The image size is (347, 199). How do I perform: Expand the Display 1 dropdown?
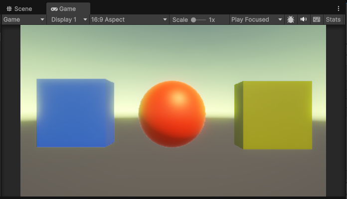[68, 19]
